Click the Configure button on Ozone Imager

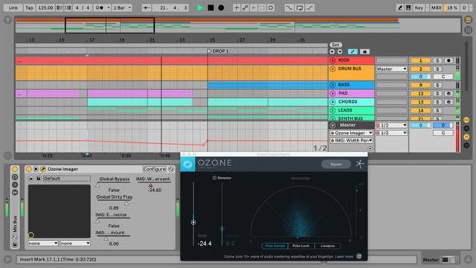pyautogui.click(x=155, y=169)
